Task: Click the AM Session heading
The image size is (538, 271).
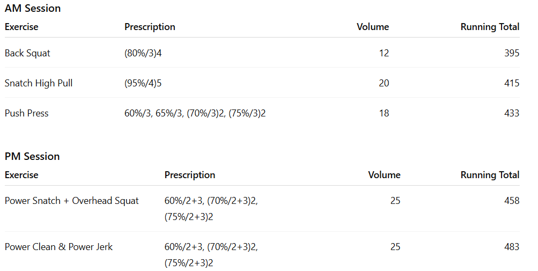Action: coord(33,8)
